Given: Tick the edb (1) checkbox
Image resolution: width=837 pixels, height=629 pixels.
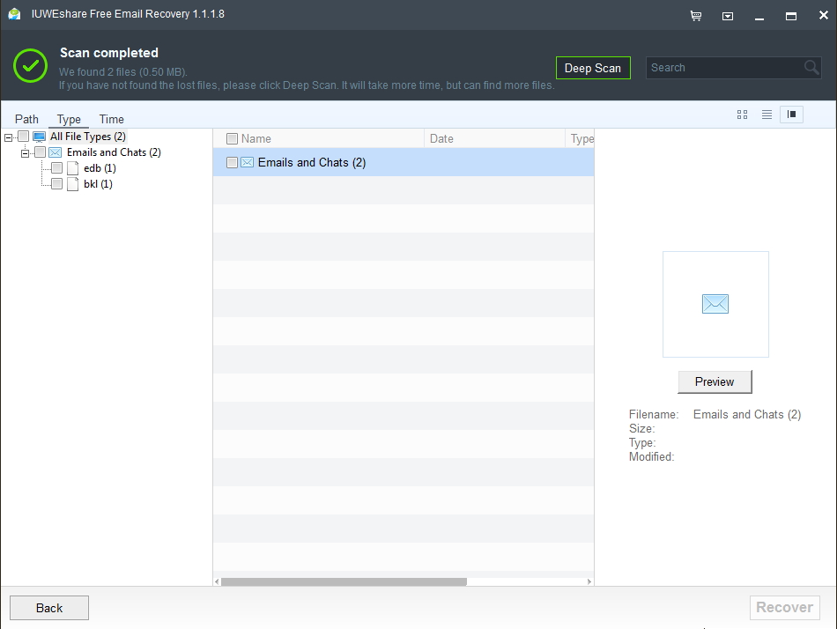Looking at the screenshot, I should click(56, 168).
